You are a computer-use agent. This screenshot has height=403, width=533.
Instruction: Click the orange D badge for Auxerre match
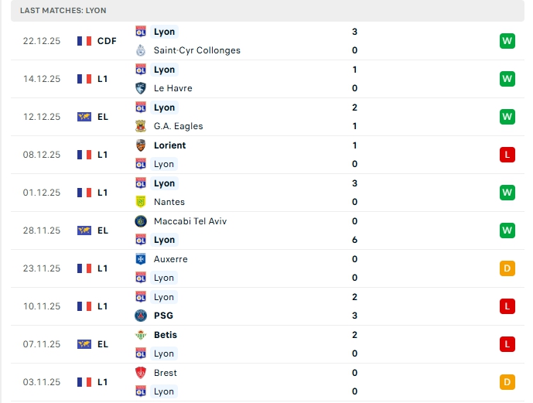tap(507, 268)
